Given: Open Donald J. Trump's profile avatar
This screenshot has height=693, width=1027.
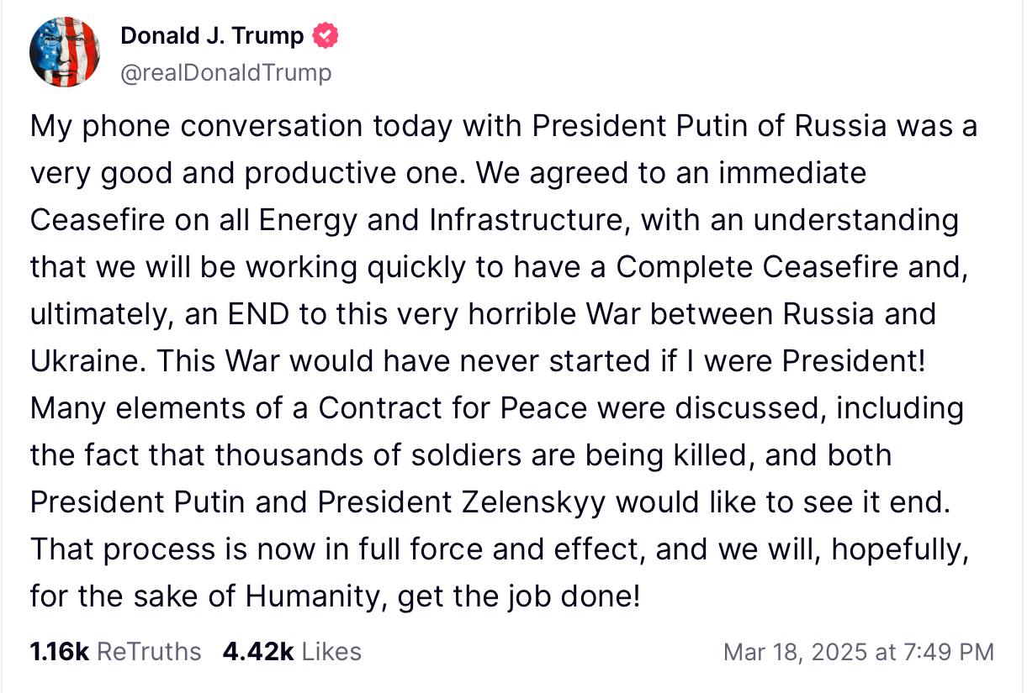Looking at the screenshot, I should [x=65, y=52].
